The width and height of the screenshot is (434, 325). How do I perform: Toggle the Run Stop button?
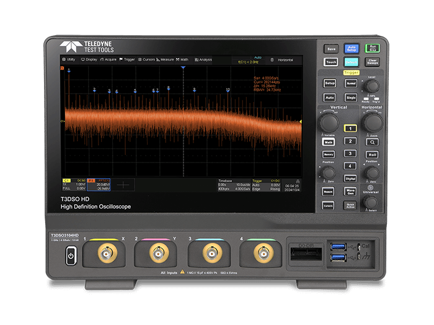372,48
